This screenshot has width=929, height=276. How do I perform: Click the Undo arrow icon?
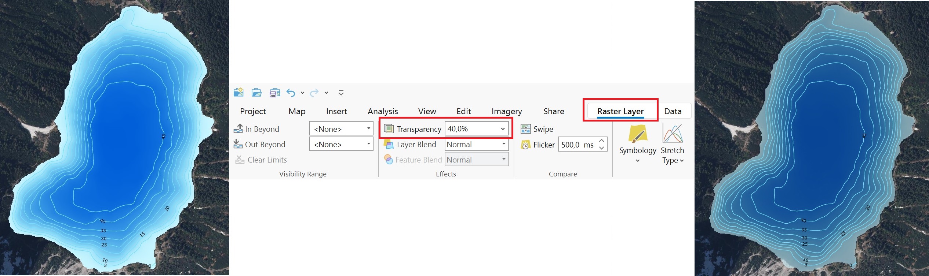[291, 93]
